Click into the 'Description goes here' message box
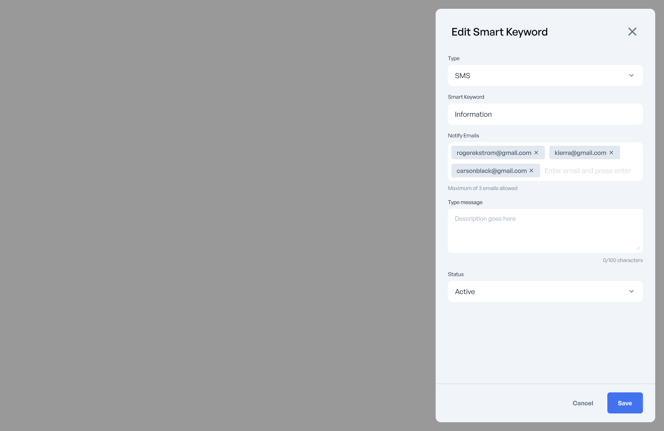 pos(545,231)
